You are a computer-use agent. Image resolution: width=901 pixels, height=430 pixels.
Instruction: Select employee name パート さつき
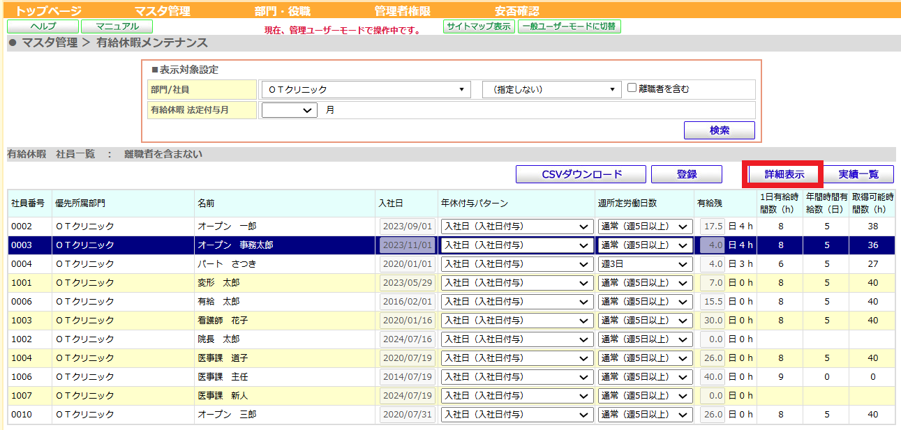point(227,264)
